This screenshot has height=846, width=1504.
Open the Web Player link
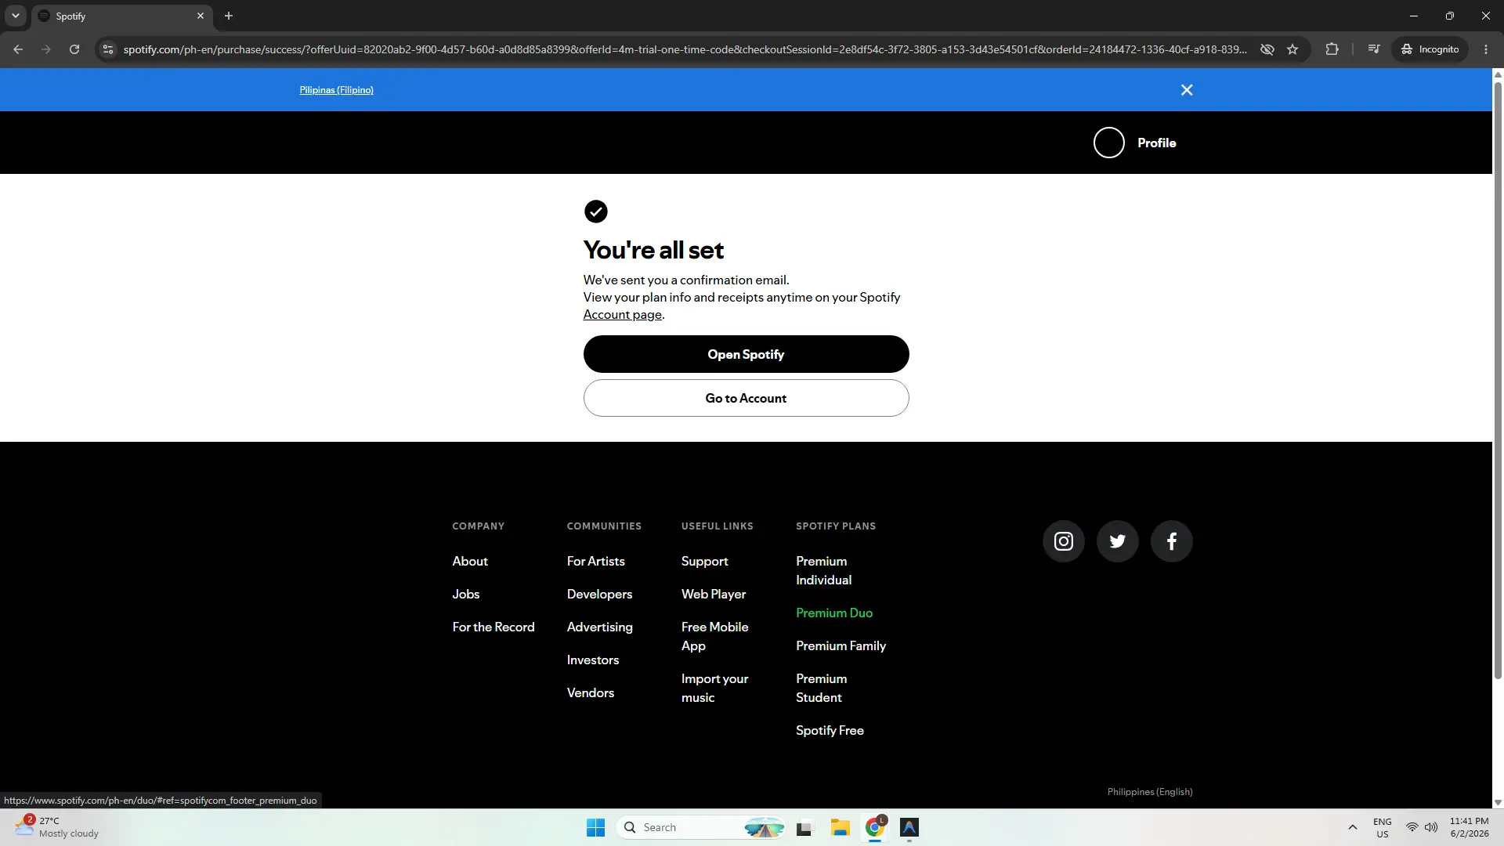(713, 594)
